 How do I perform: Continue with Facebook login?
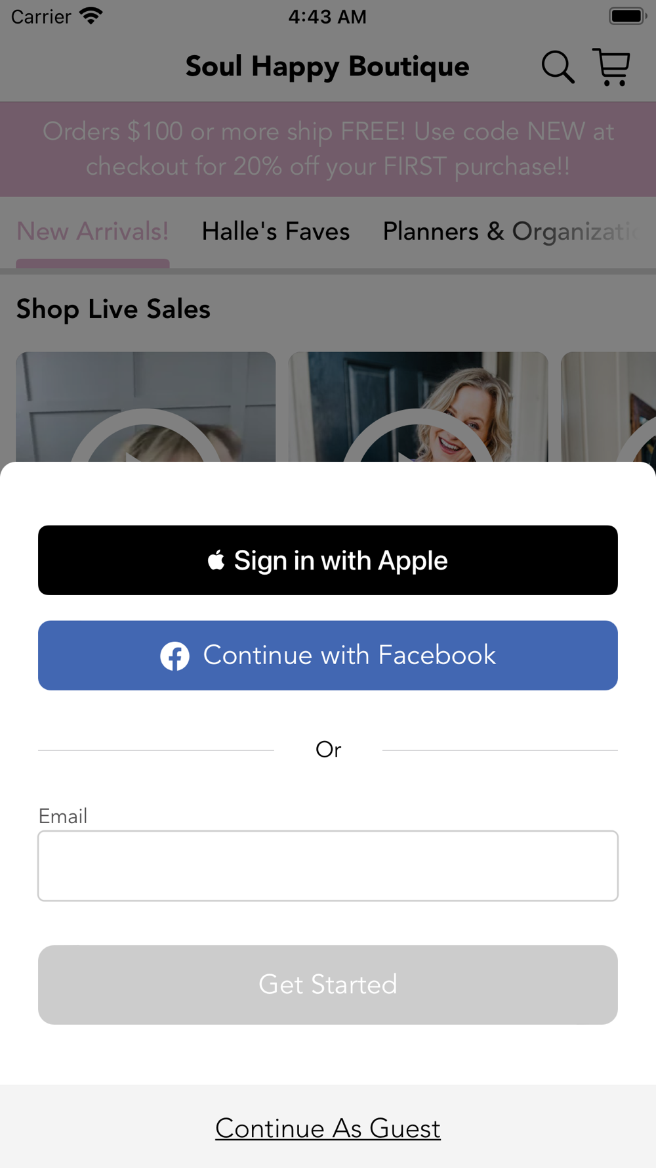tap(328, 656)
